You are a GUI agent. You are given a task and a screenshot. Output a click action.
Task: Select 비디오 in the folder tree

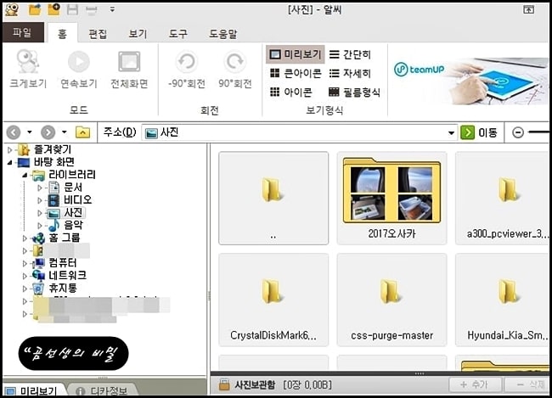click(78, 200)
